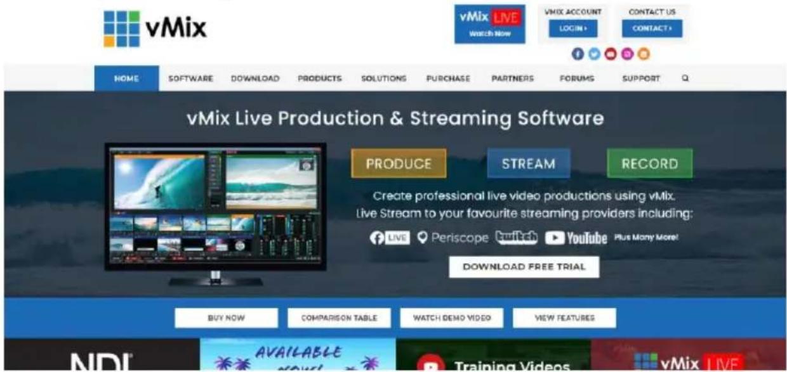Open the SUPPORT menu
The width and height of the screenshot is (787, 372).
[x=641, y=79]
